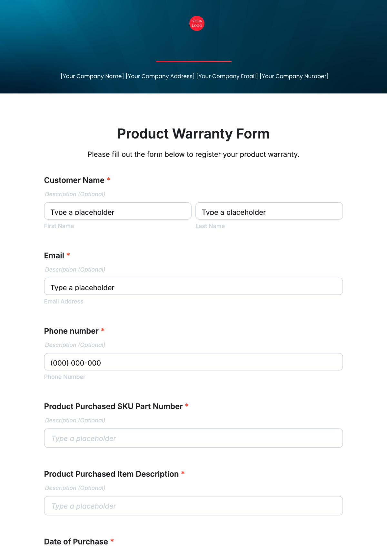Click the First Name placeholder field
Screen dimensions: 387x548
tap(117, 211)
